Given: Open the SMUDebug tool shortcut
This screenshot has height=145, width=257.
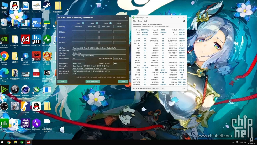Looking at the screenshot, I should [x=36, y=124].
